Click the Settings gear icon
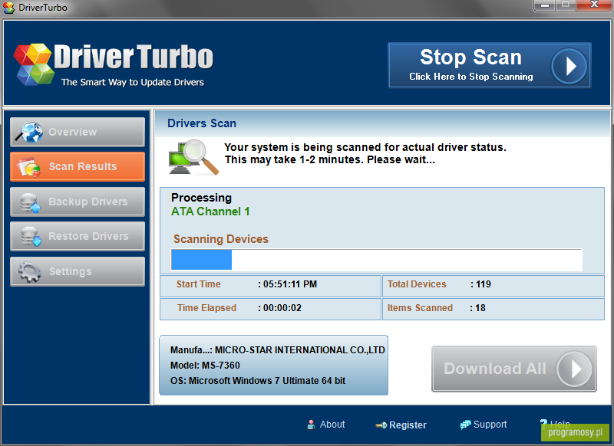The height and width of the screenshot is (446, 614). click(x=29, y=272)
